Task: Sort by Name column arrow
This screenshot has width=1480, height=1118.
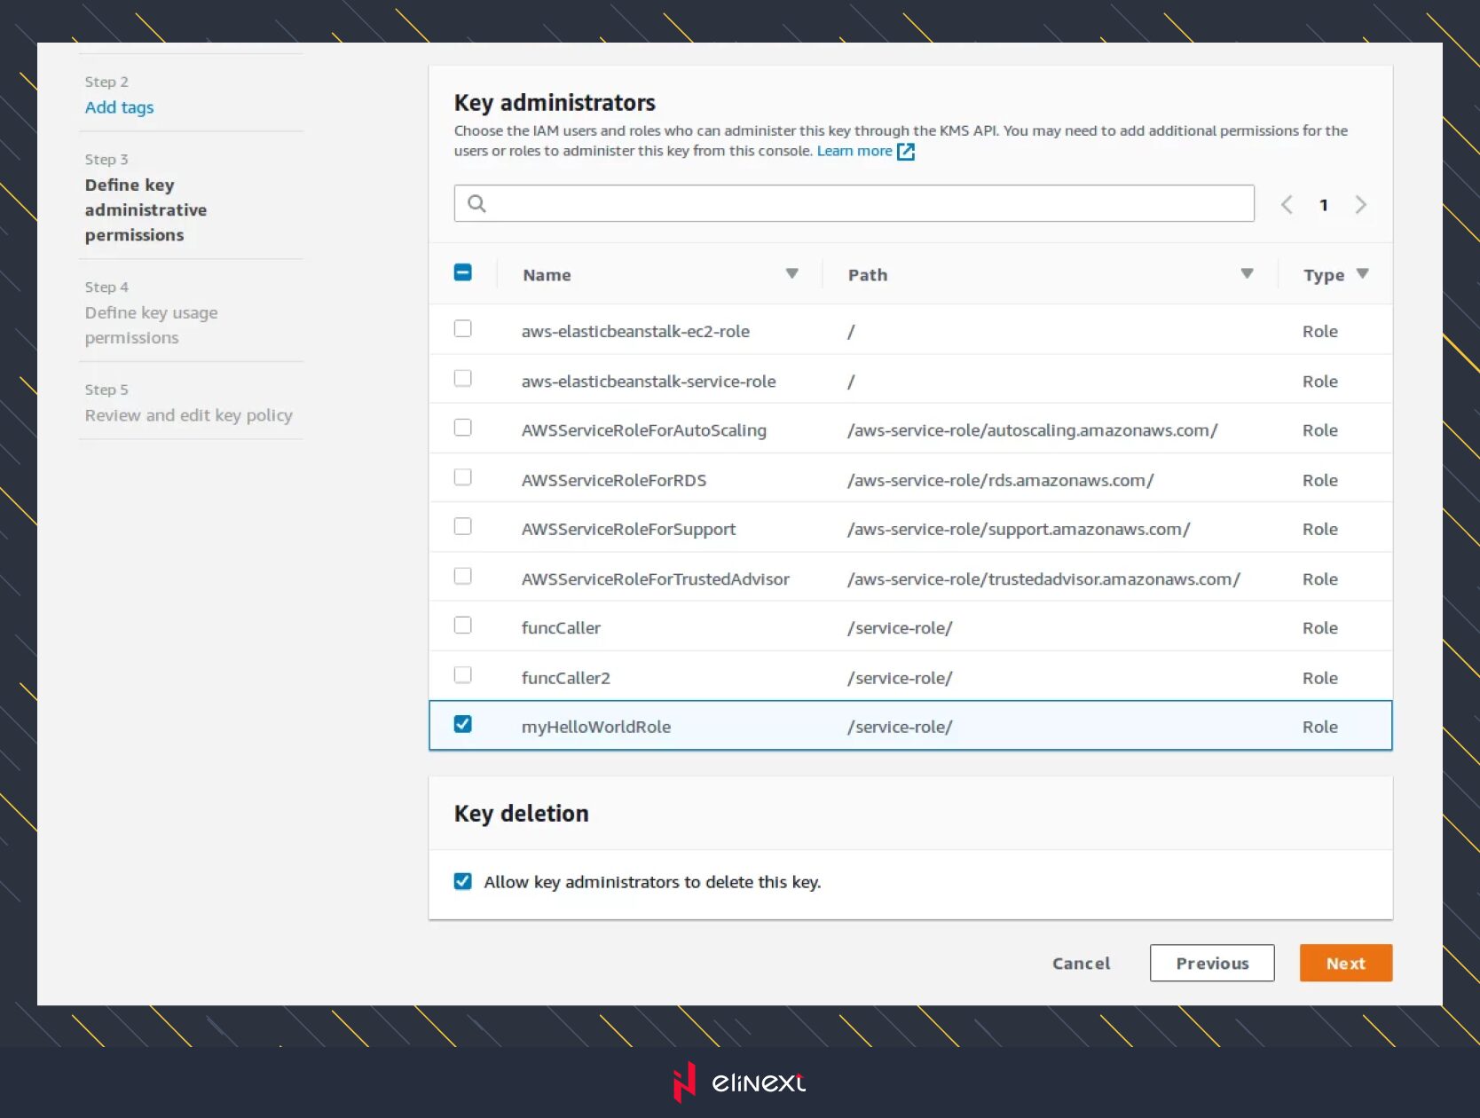Action: 791,274
